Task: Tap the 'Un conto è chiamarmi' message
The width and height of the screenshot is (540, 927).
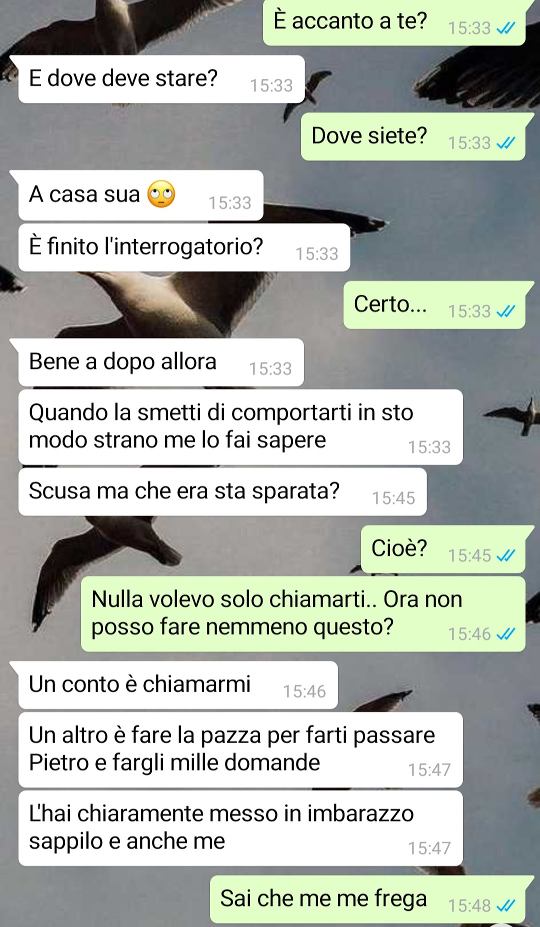Action: click(178, 685)
